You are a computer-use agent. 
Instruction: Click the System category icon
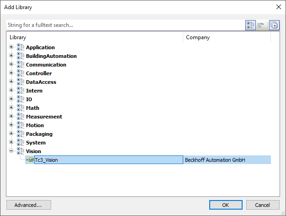pyautogui.click(x=21, y=142)
